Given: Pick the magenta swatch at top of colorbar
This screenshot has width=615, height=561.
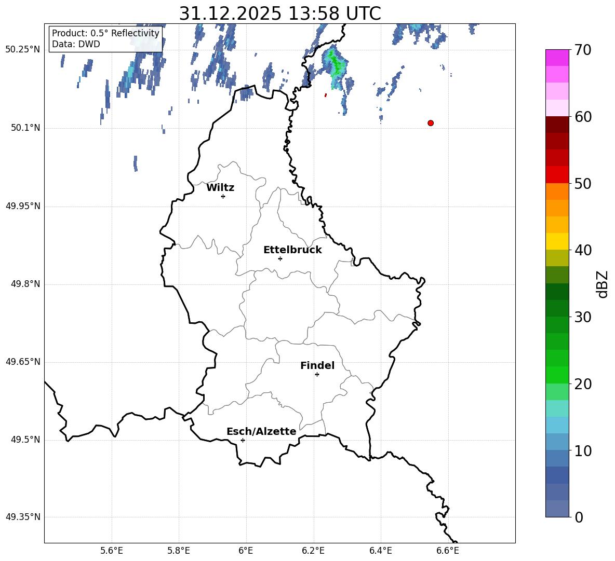Looking at the screenshot, I should pos(557,58).
